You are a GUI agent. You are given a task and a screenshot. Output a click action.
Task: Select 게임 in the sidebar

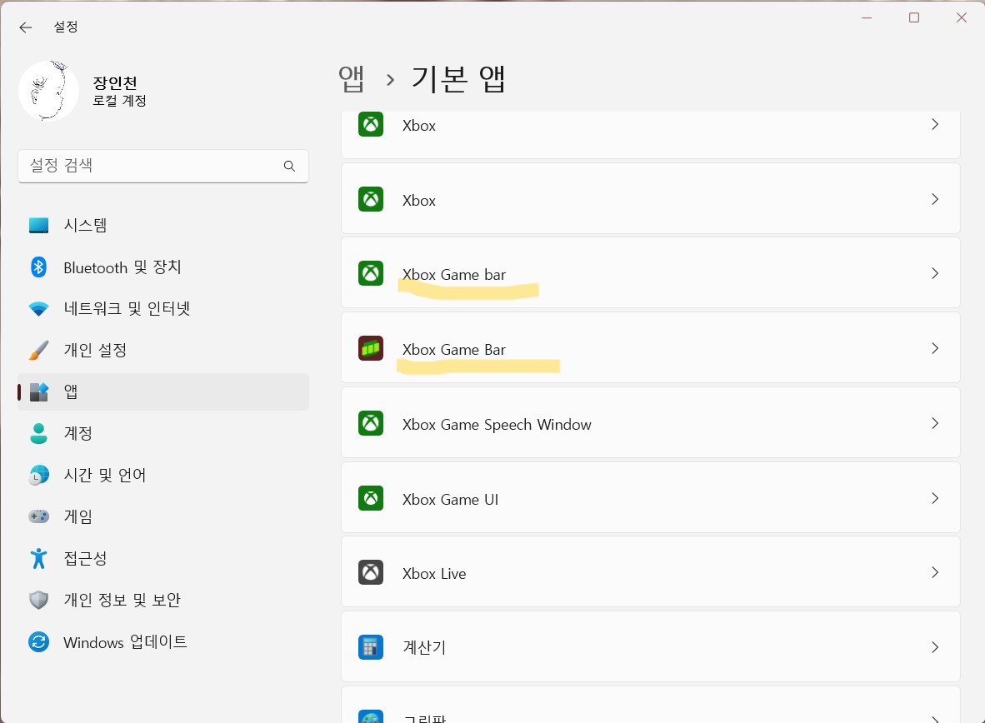163,516
